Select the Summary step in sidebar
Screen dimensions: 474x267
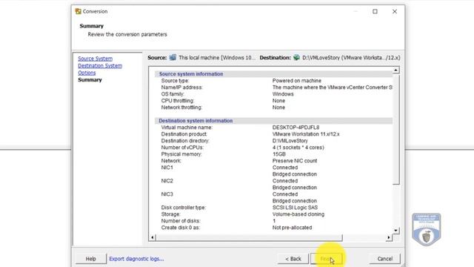[90, 80]
